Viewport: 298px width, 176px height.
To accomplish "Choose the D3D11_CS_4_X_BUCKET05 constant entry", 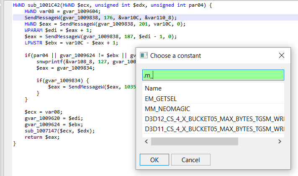I will pyautogui.click(x=213, y=129).
